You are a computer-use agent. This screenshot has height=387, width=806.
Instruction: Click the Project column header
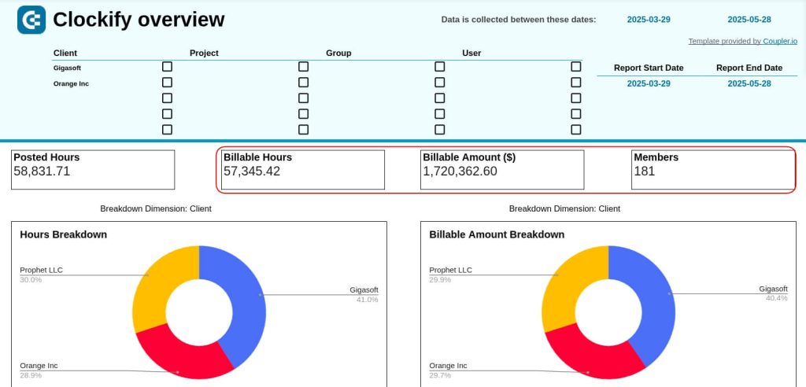tap(204, 53)
